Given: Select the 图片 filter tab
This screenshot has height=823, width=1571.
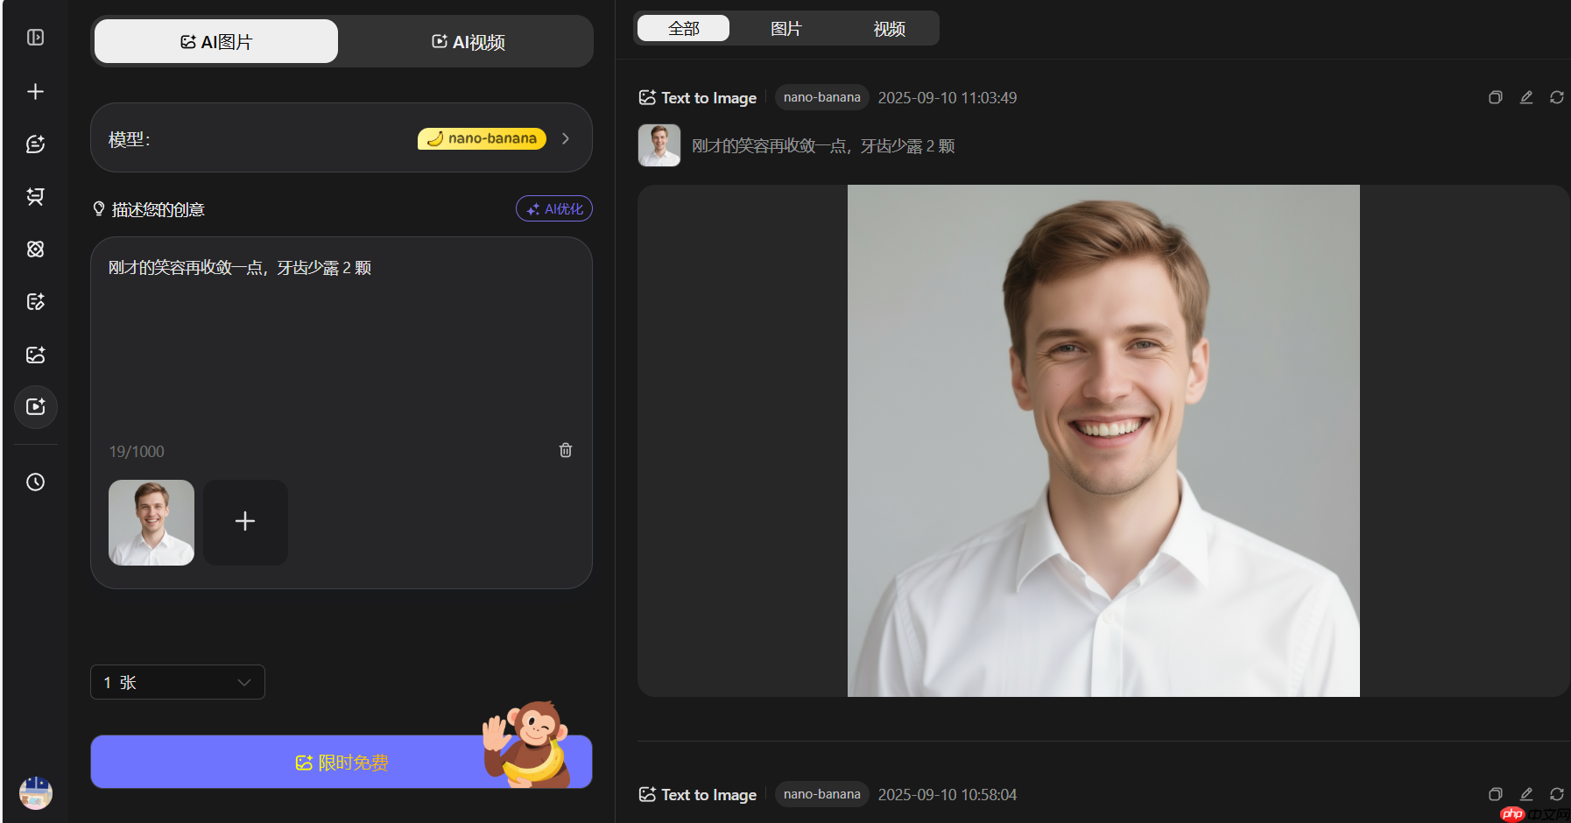Looking at the screenshot, I should tap(785, 29).
